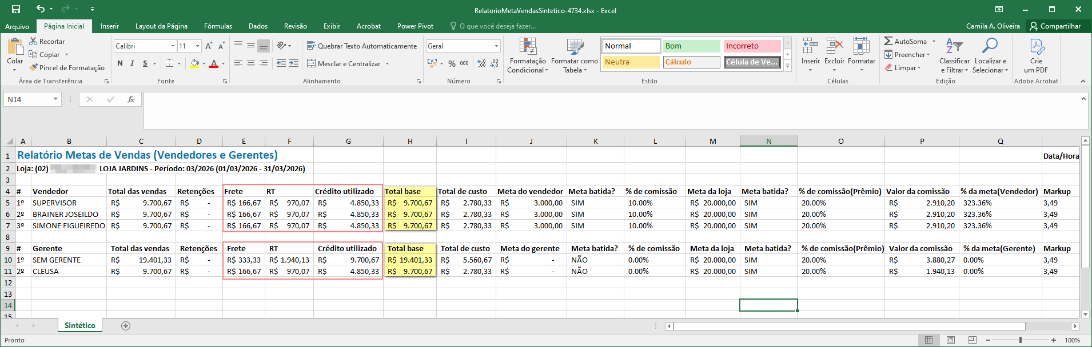The height and width of the screenshot is (347, 1092).
Task: Click the Format Painter brush icon
Action: pyautogui.click(x=34, y=67)
